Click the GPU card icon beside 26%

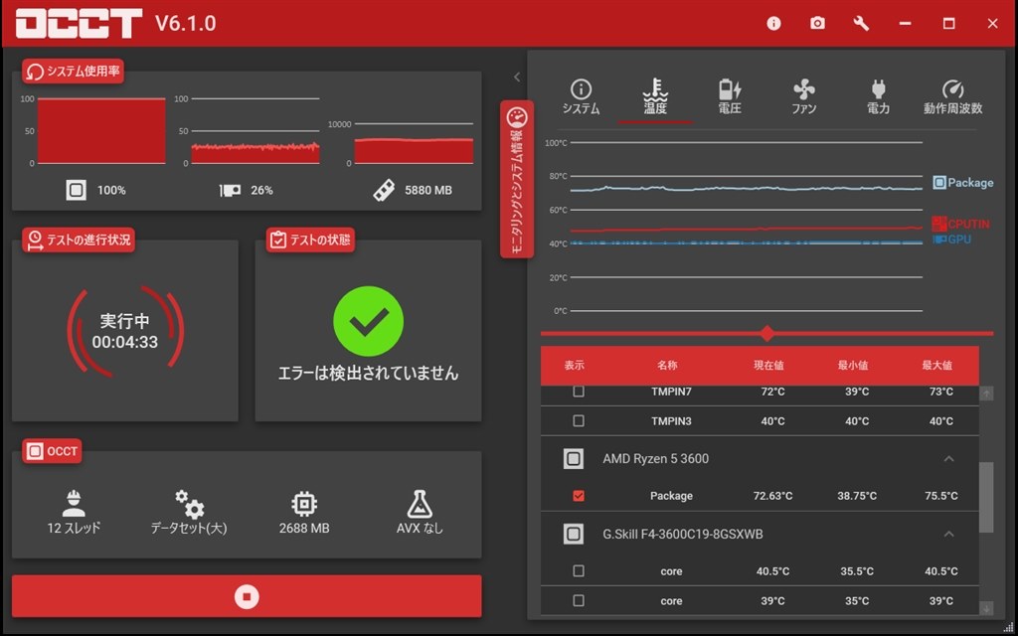click(x=230, y=190)
